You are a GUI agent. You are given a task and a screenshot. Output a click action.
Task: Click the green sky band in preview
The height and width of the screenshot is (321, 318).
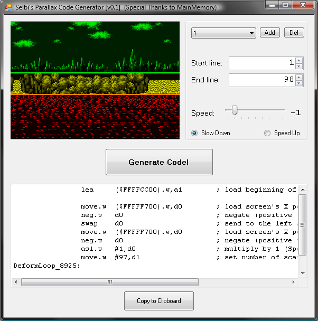pyautogui.click(x=95, y=47)
